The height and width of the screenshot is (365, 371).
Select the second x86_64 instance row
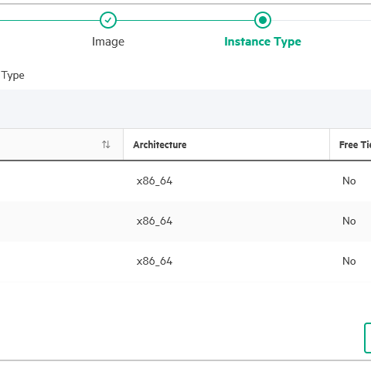185,221
